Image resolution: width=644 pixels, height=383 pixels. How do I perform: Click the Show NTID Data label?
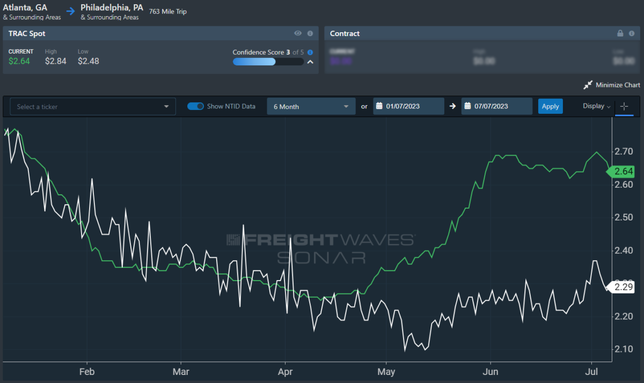click(231, 106)
